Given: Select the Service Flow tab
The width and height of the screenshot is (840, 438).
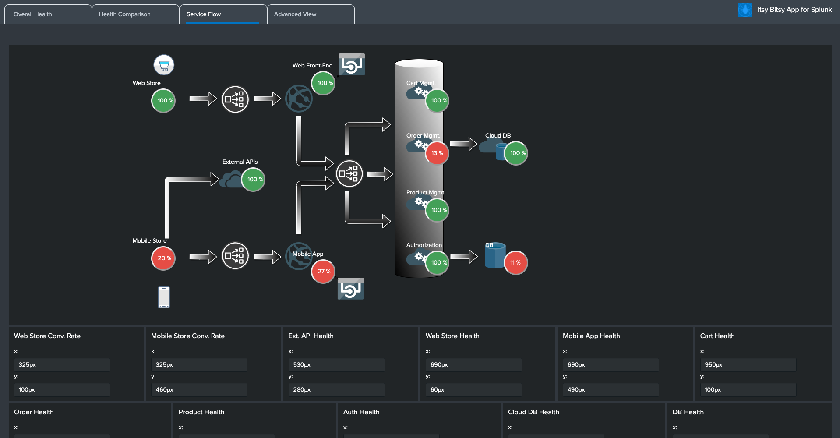Looking at the screenshot, I should [x=223, y=14].
